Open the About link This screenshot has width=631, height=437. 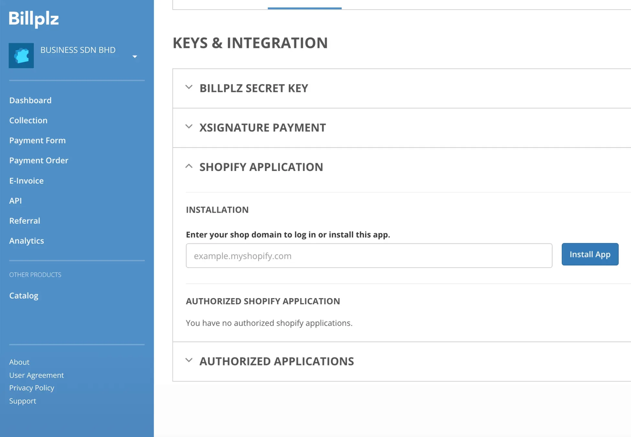(x=19, y=362)
